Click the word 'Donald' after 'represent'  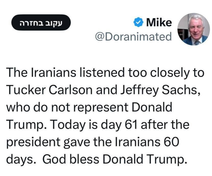(x=152, y=107)
